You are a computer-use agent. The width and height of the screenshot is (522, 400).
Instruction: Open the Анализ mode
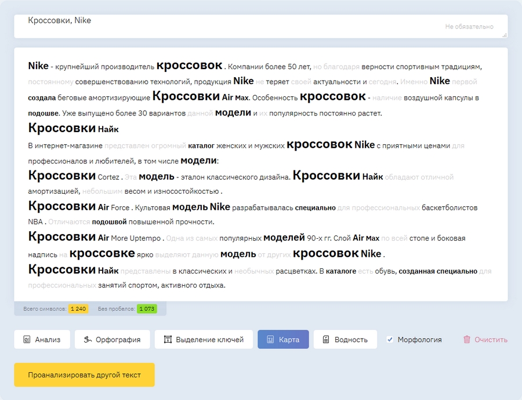coord(42,340)
